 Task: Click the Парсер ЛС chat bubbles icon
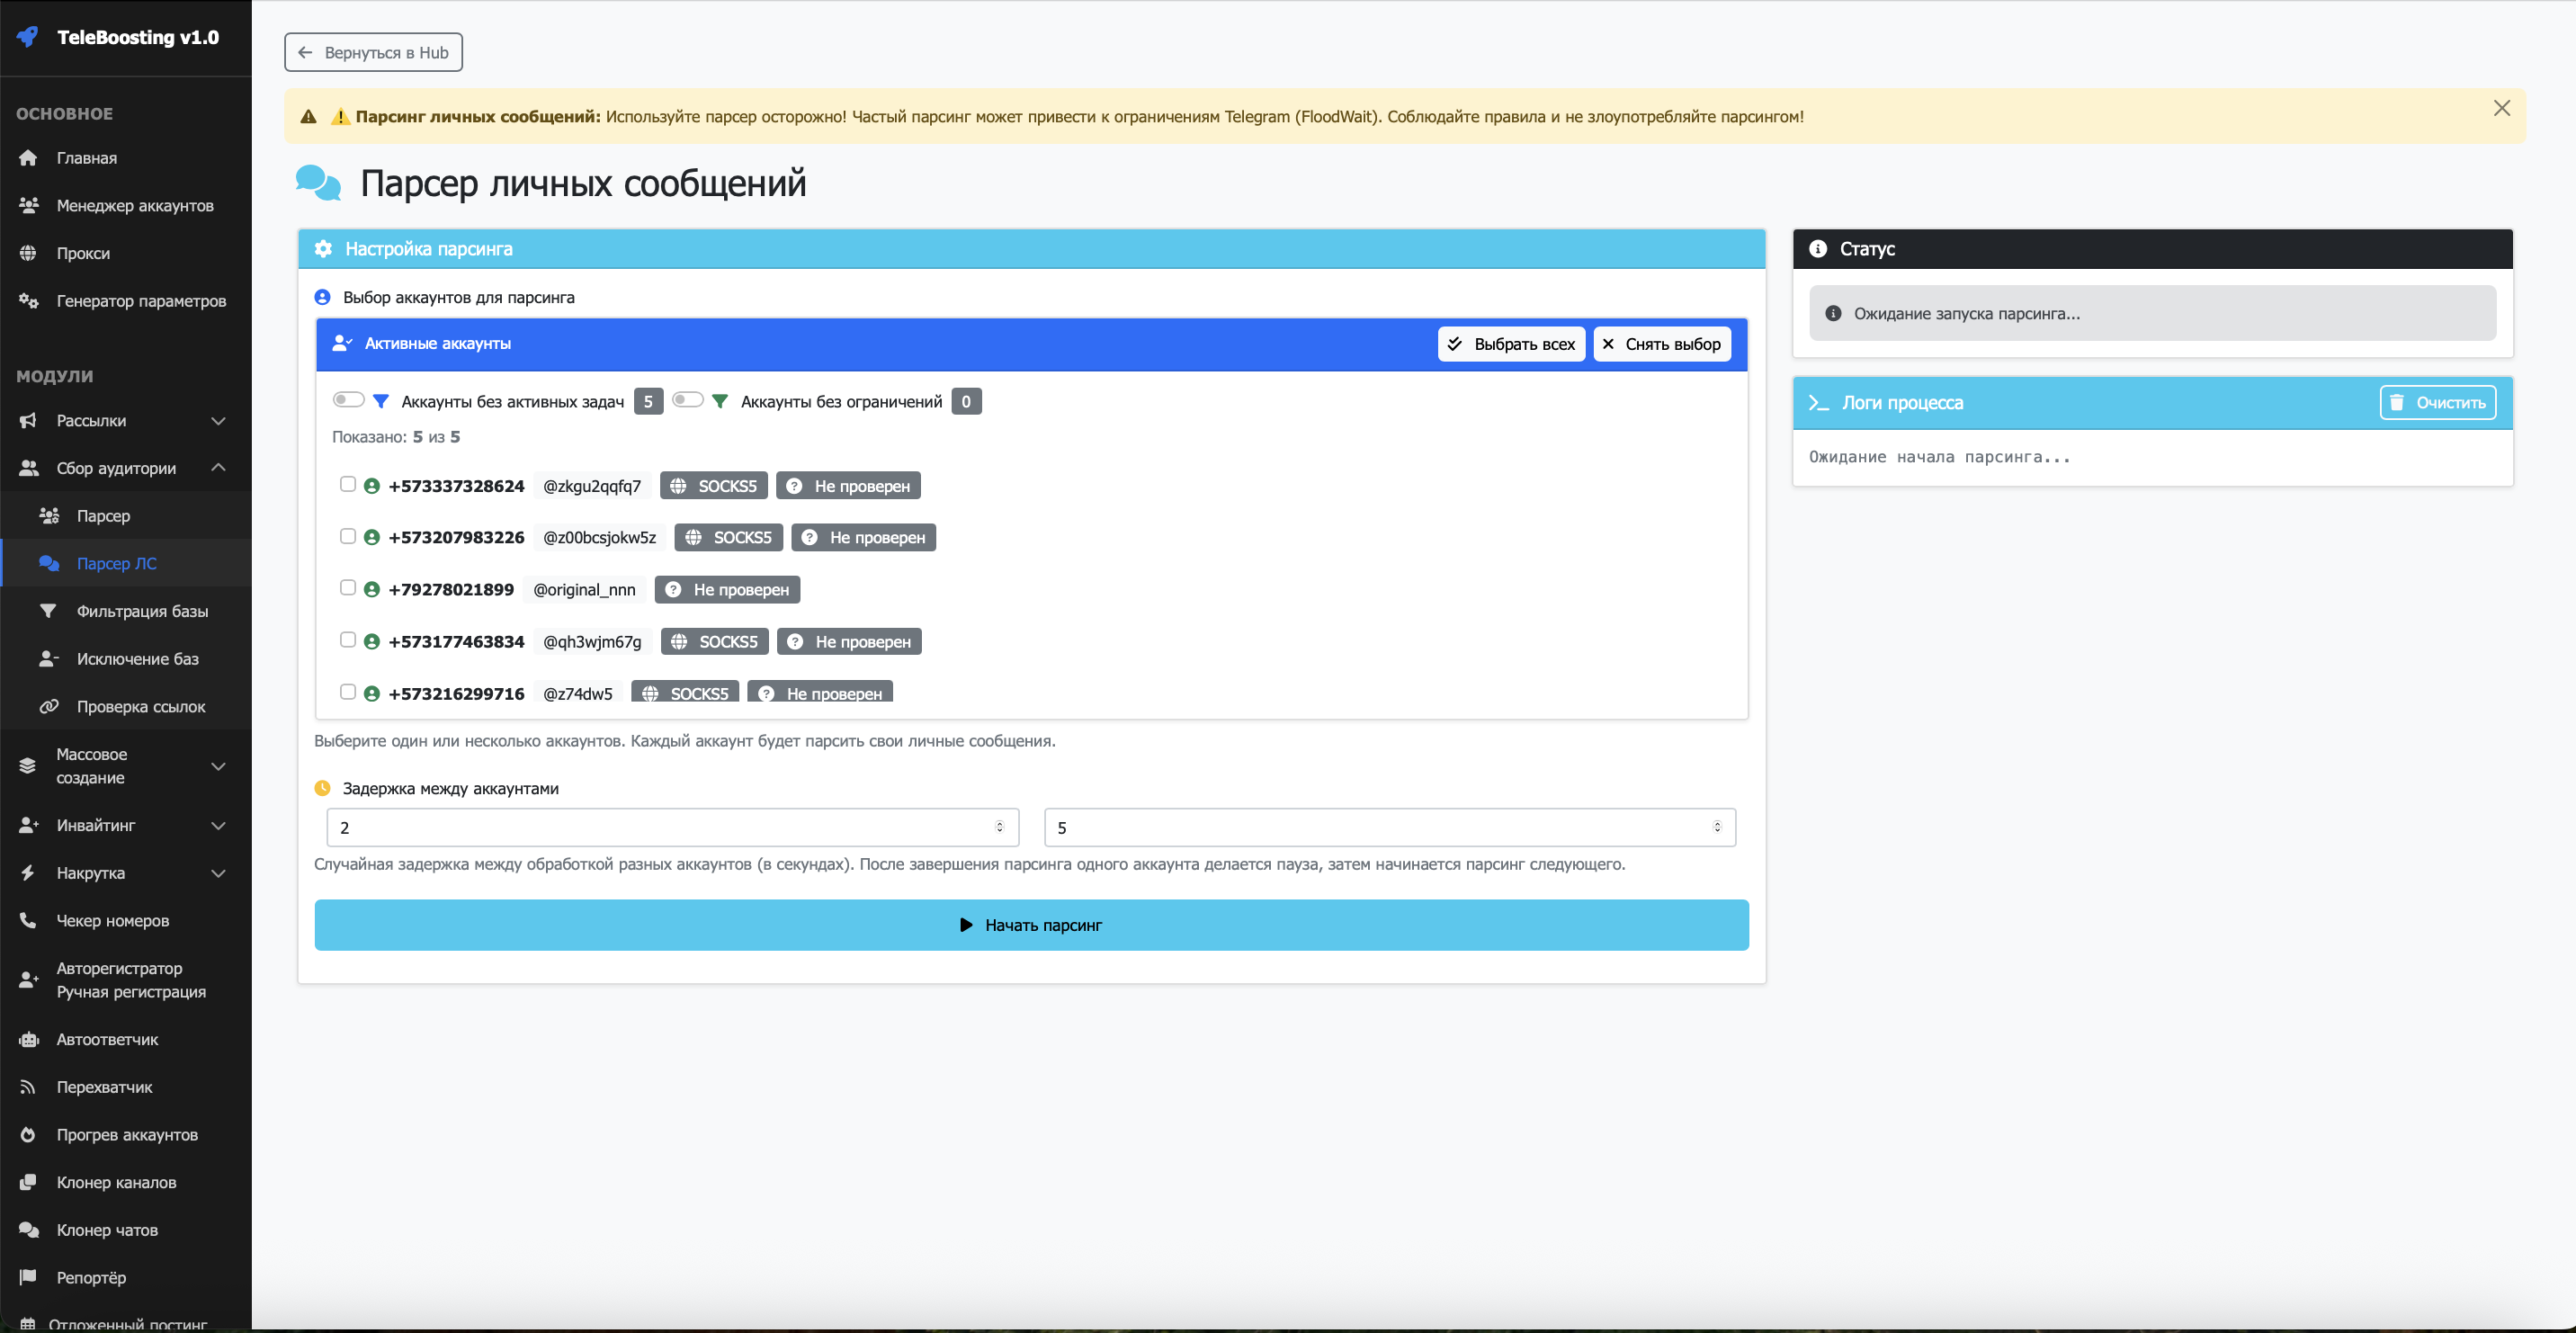click(x=48, y=563)
